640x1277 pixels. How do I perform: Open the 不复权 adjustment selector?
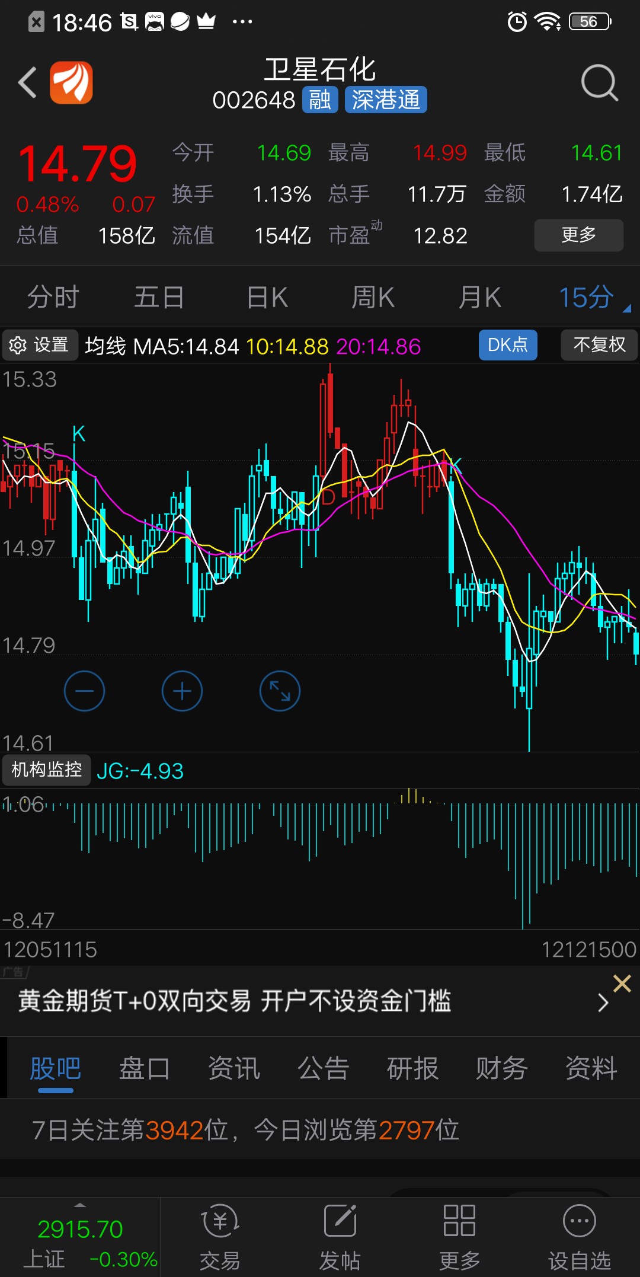pos(599,345)
